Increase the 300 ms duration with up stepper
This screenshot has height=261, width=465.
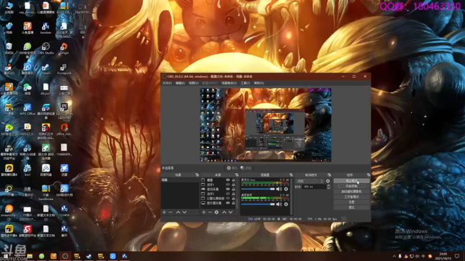(328, 186)
